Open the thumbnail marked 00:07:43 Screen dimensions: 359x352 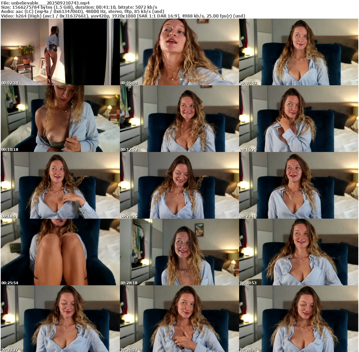(299, 52)
